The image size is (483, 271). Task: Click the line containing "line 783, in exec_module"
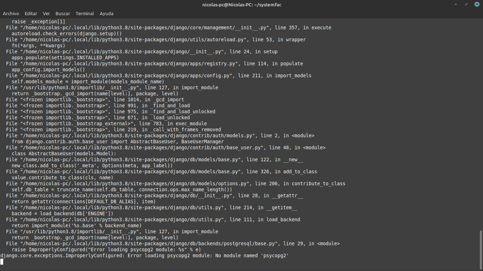coord(106,124)
